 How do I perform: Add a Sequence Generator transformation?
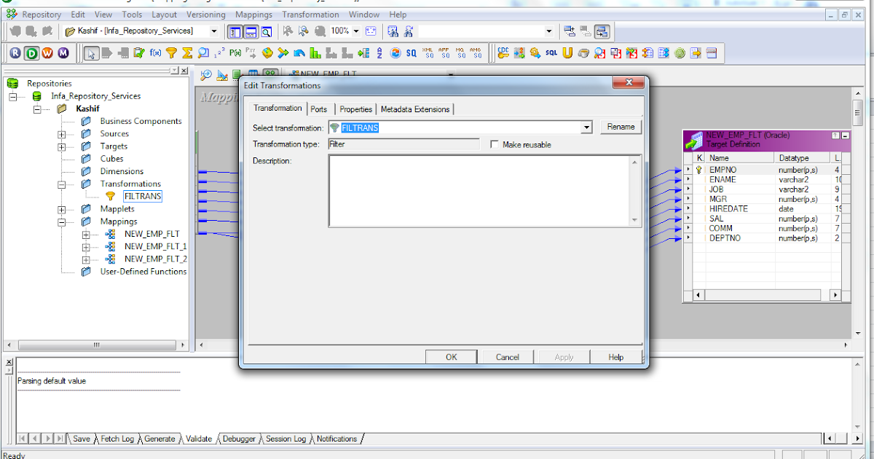[219, 52]
